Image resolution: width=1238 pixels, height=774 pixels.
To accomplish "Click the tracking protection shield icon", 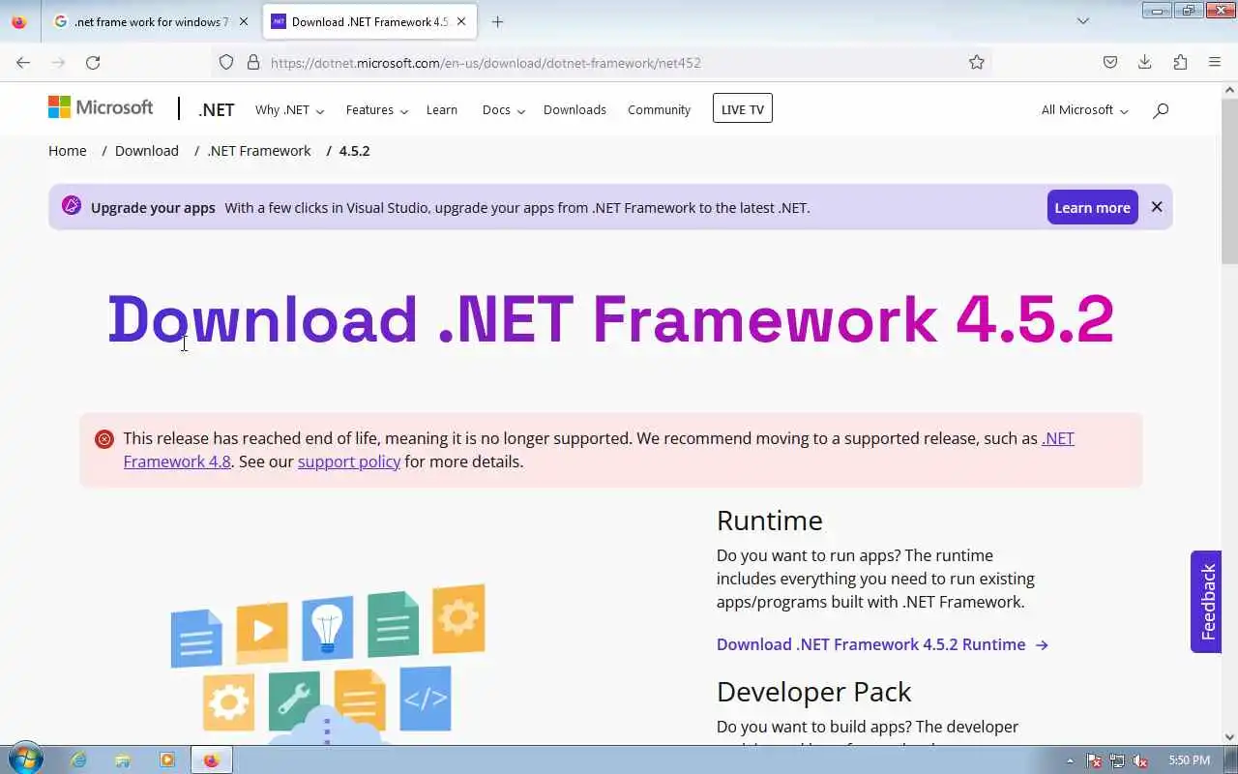I will (x=226, y=62).
